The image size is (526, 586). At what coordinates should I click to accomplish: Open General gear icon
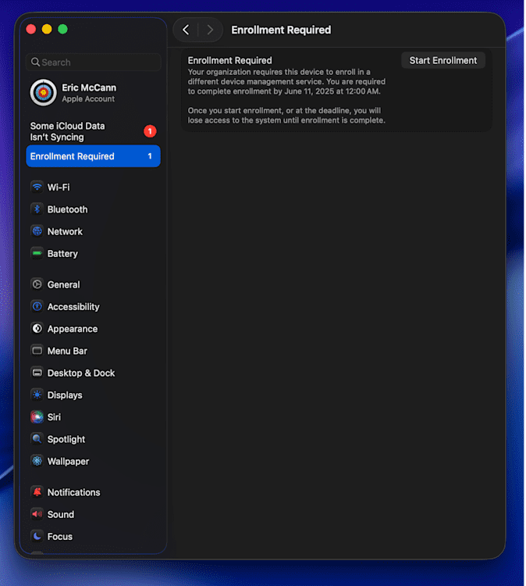[x=37, y=284]
